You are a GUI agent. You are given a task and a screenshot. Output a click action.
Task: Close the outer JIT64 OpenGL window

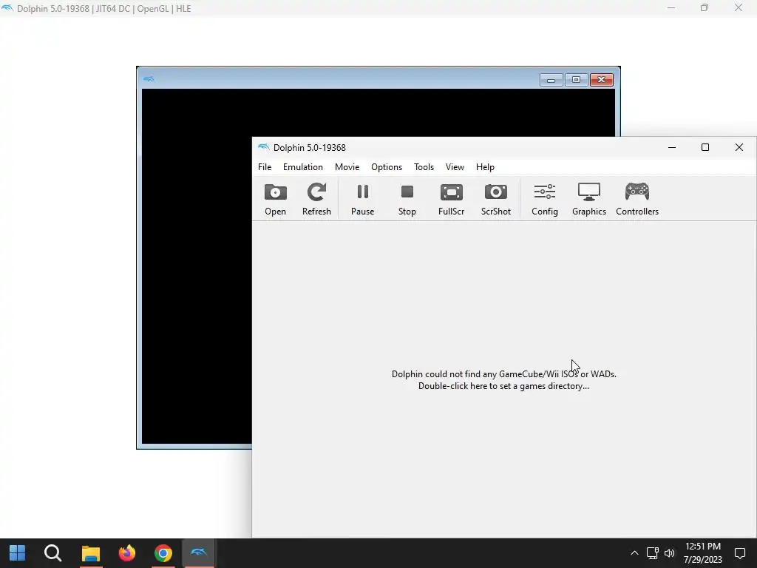(x=739, y=7)
